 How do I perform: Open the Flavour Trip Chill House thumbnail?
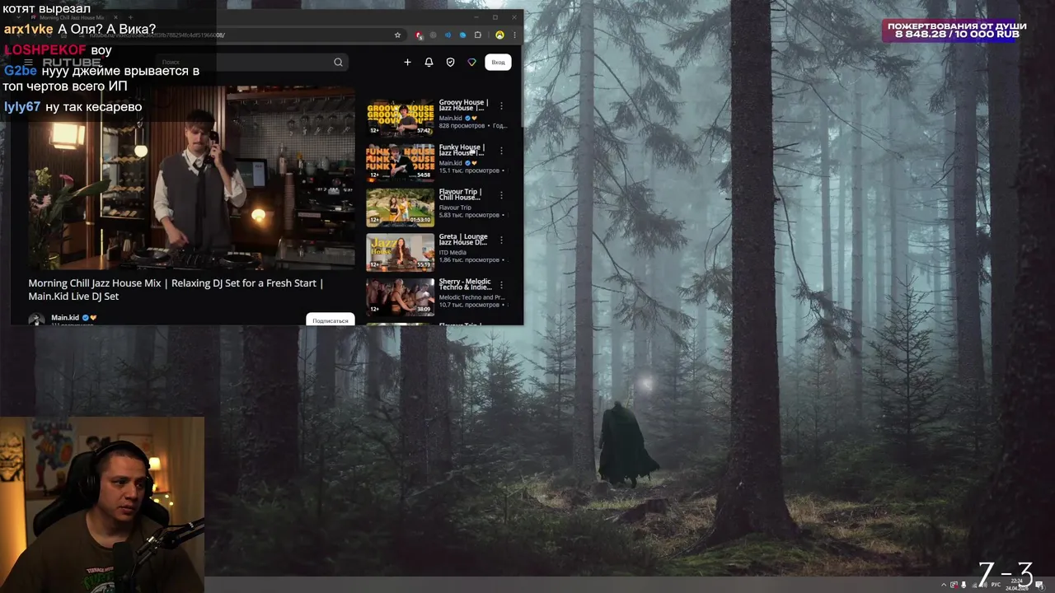click(400, 207)
